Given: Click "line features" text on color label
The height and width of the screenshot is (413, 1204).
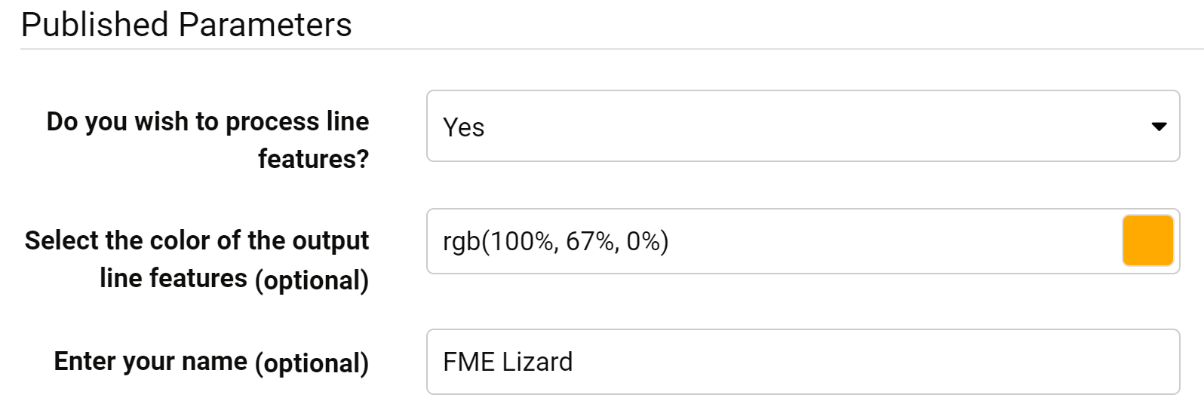Looking at the screenshot, I should (x=173, y=278).
